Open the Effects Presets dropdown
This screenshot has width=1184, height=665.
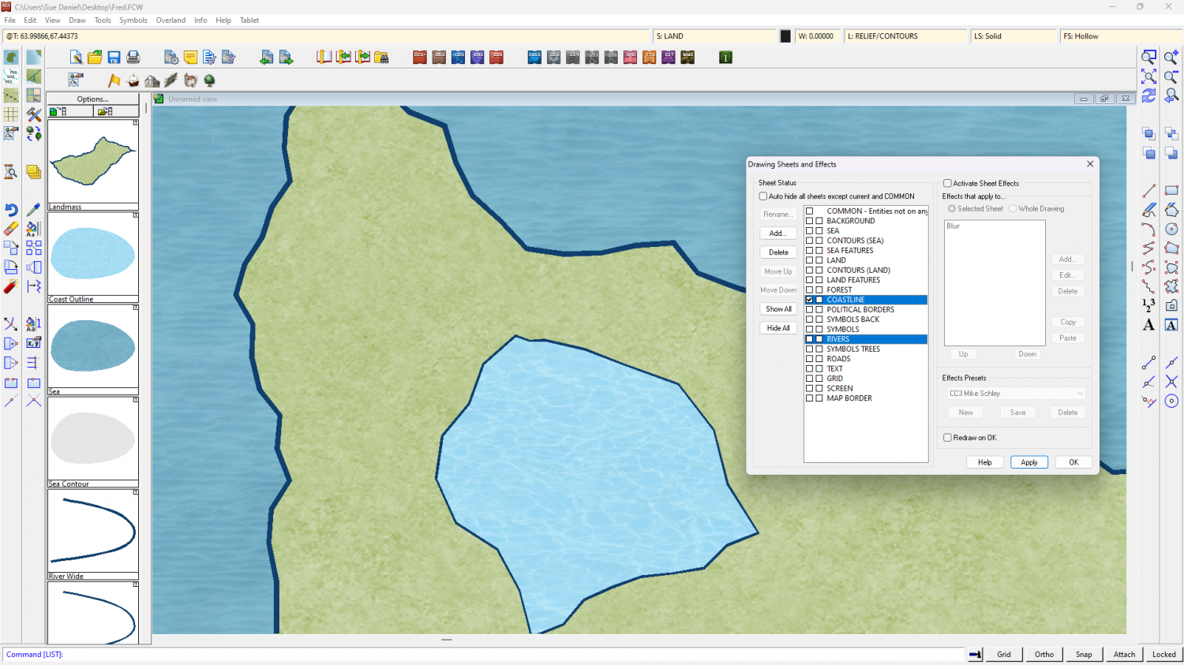(1017, 394)
